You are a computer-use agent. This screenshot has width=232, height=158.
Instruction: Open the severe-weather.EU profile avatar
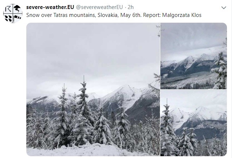(x=13, y=13)
